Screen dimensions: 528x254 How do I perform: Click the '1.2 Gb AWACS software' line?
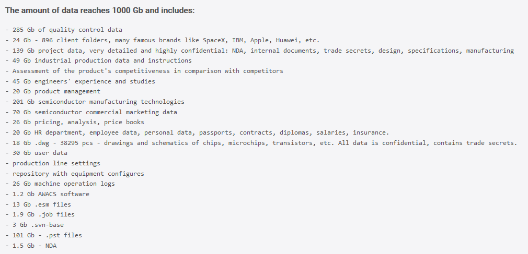point(48,194)
